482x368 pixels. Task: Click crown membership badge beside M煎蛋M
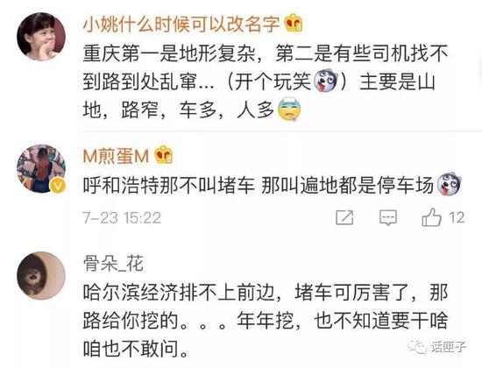pos(164,154)
